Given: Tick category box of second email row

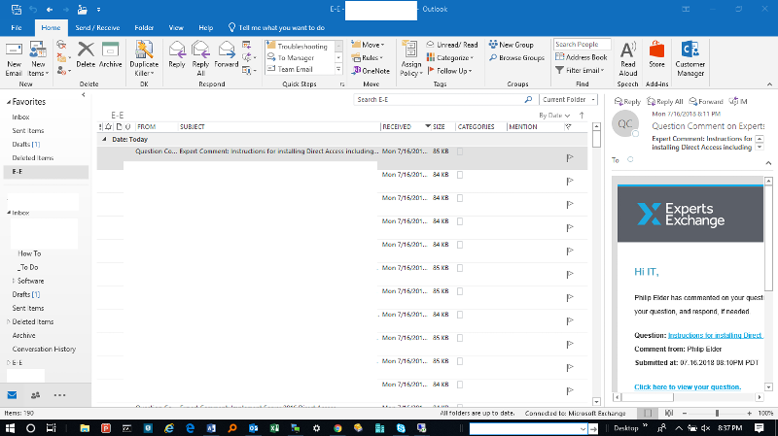Looking at the screenshot, I should [x=460, y=175].
